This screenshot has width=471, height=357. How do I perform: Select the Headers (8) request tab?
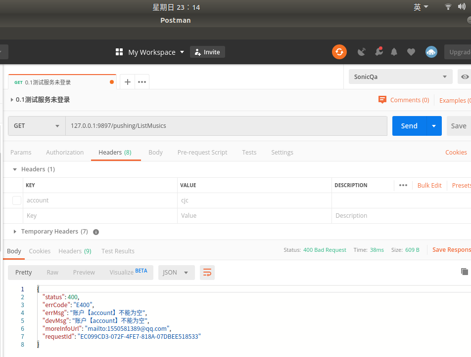click(115, 152)
